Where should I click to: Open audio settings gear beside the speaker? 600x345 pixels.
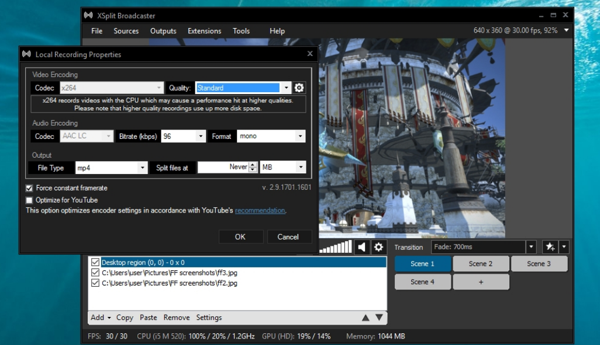coord(378,247)
